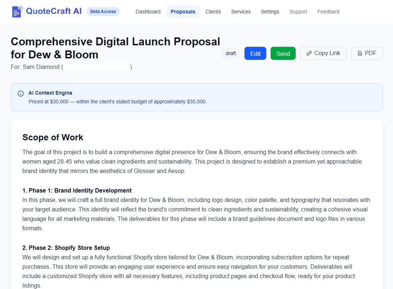Visit the Support link
Screen dimensions: 393x289
click(298, 12)
